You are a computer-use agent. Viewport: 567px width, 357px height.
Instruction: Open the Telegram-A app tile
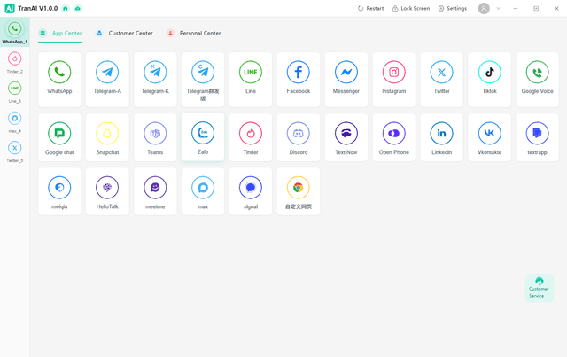[107, 80]
